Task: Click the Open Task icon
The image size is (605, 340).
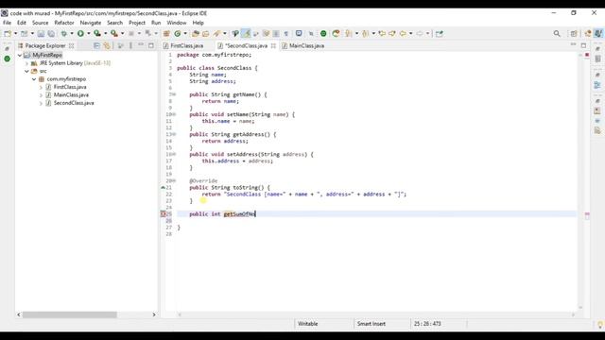Action: pyautogui.click(x=206, y=34)
